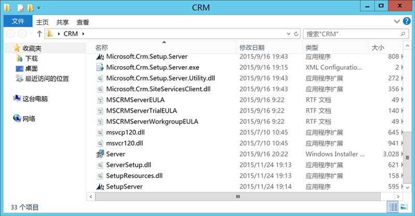Click the file name MSCRMServerTrialEULA

point(141,111)
